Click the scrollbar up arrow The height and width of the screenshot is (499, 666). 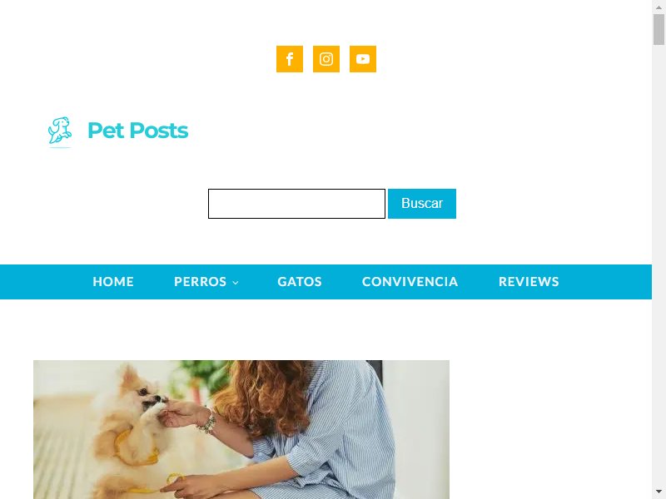tap(659, 7)
